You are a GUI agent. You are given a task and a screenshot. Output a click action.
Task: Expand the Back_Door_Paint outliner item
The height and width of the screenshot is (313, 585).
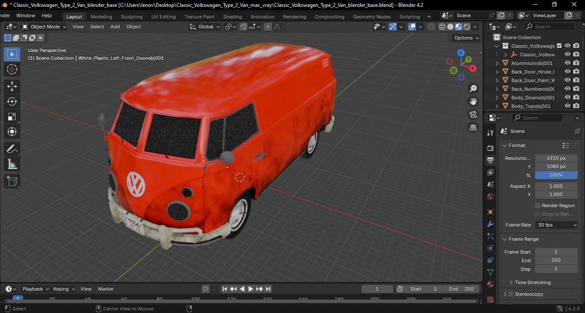(x=497, y=80)
